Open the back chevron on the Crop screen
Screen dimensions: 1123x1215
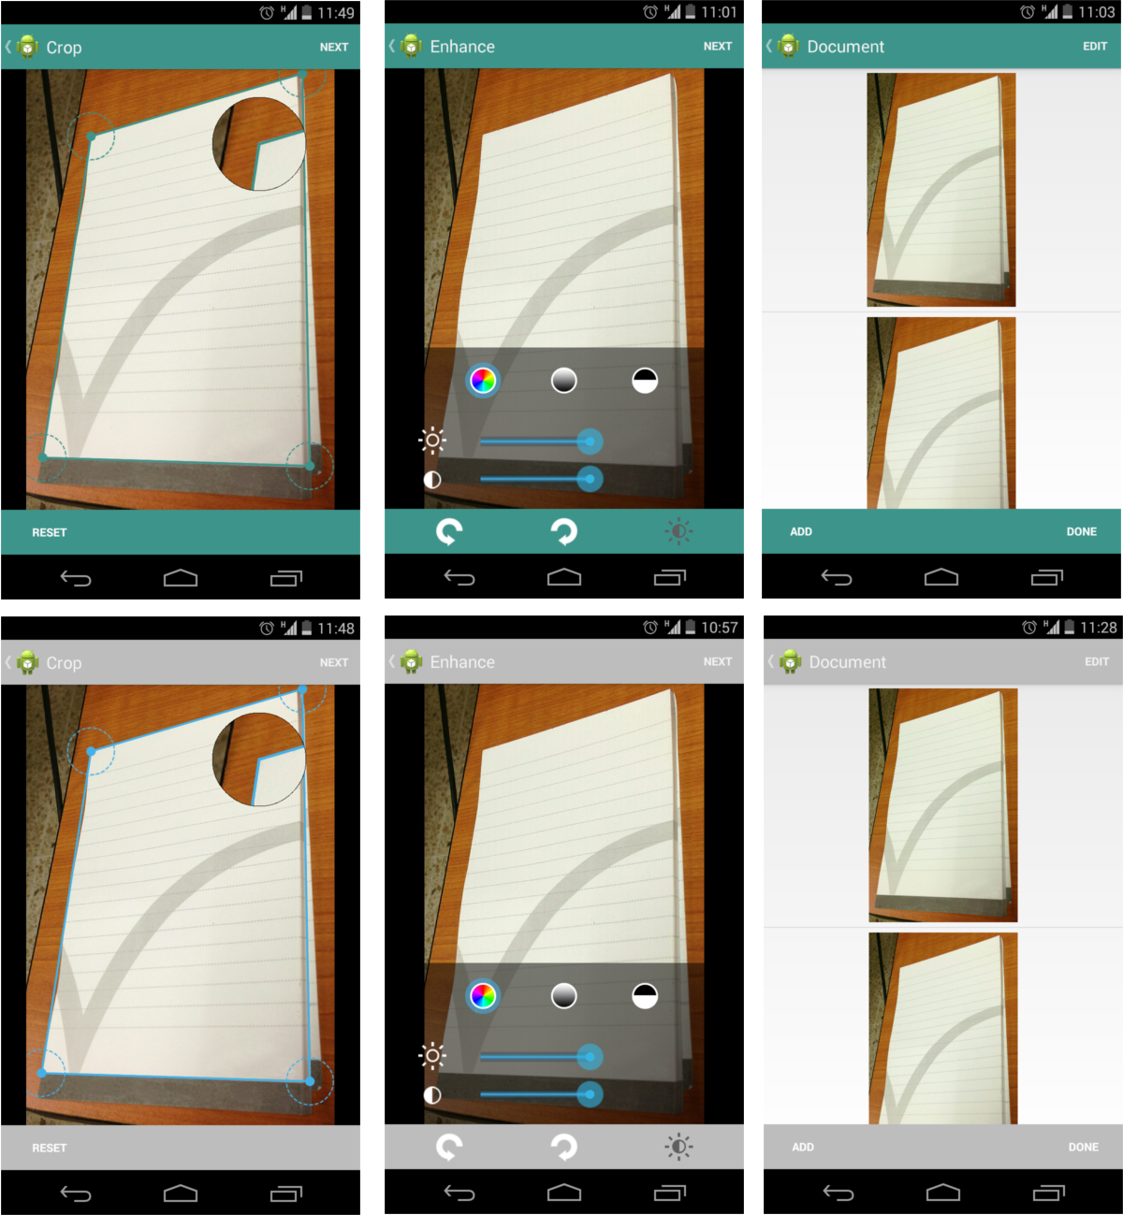[9, 47]
